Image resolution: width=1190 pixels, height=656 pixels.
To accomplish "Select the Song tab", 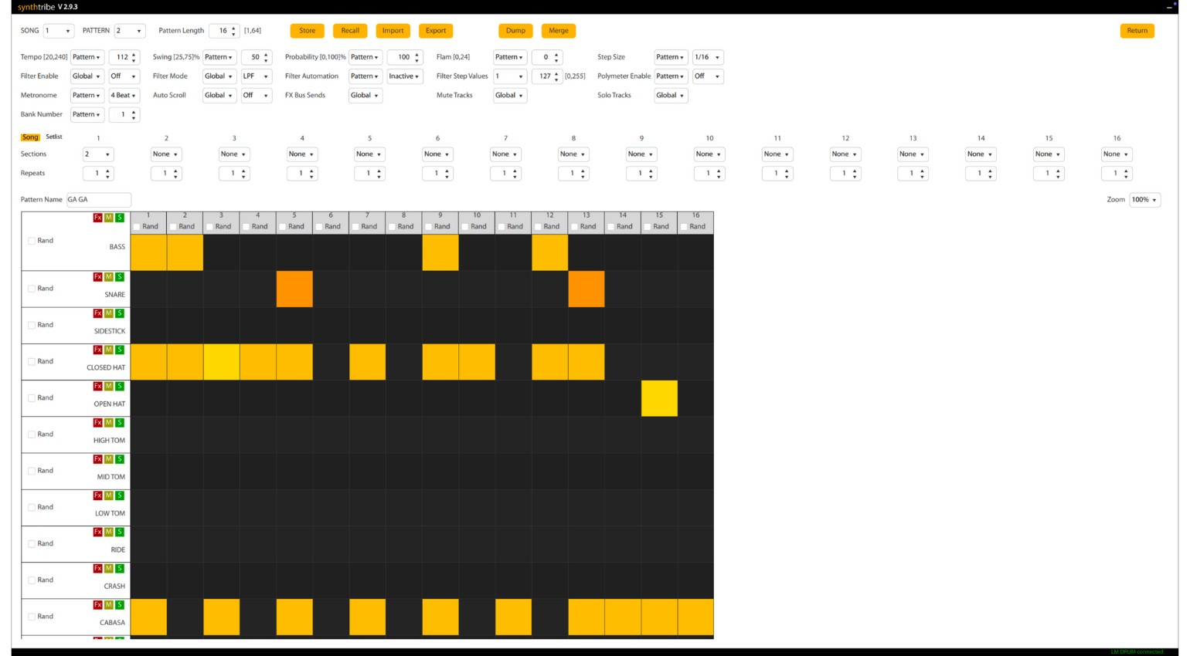I will pos(31,137).
